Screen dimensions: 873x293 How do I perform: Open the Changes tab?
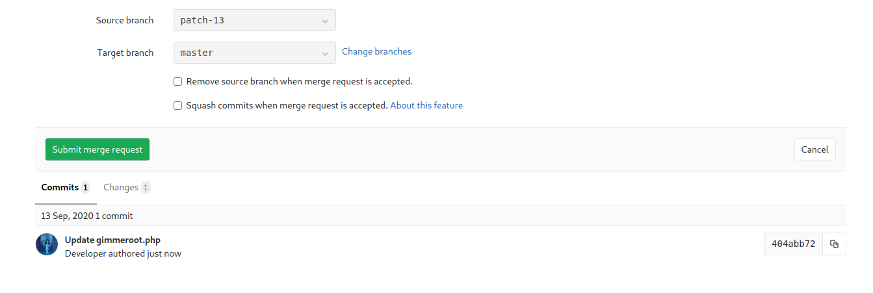point(121,188)
